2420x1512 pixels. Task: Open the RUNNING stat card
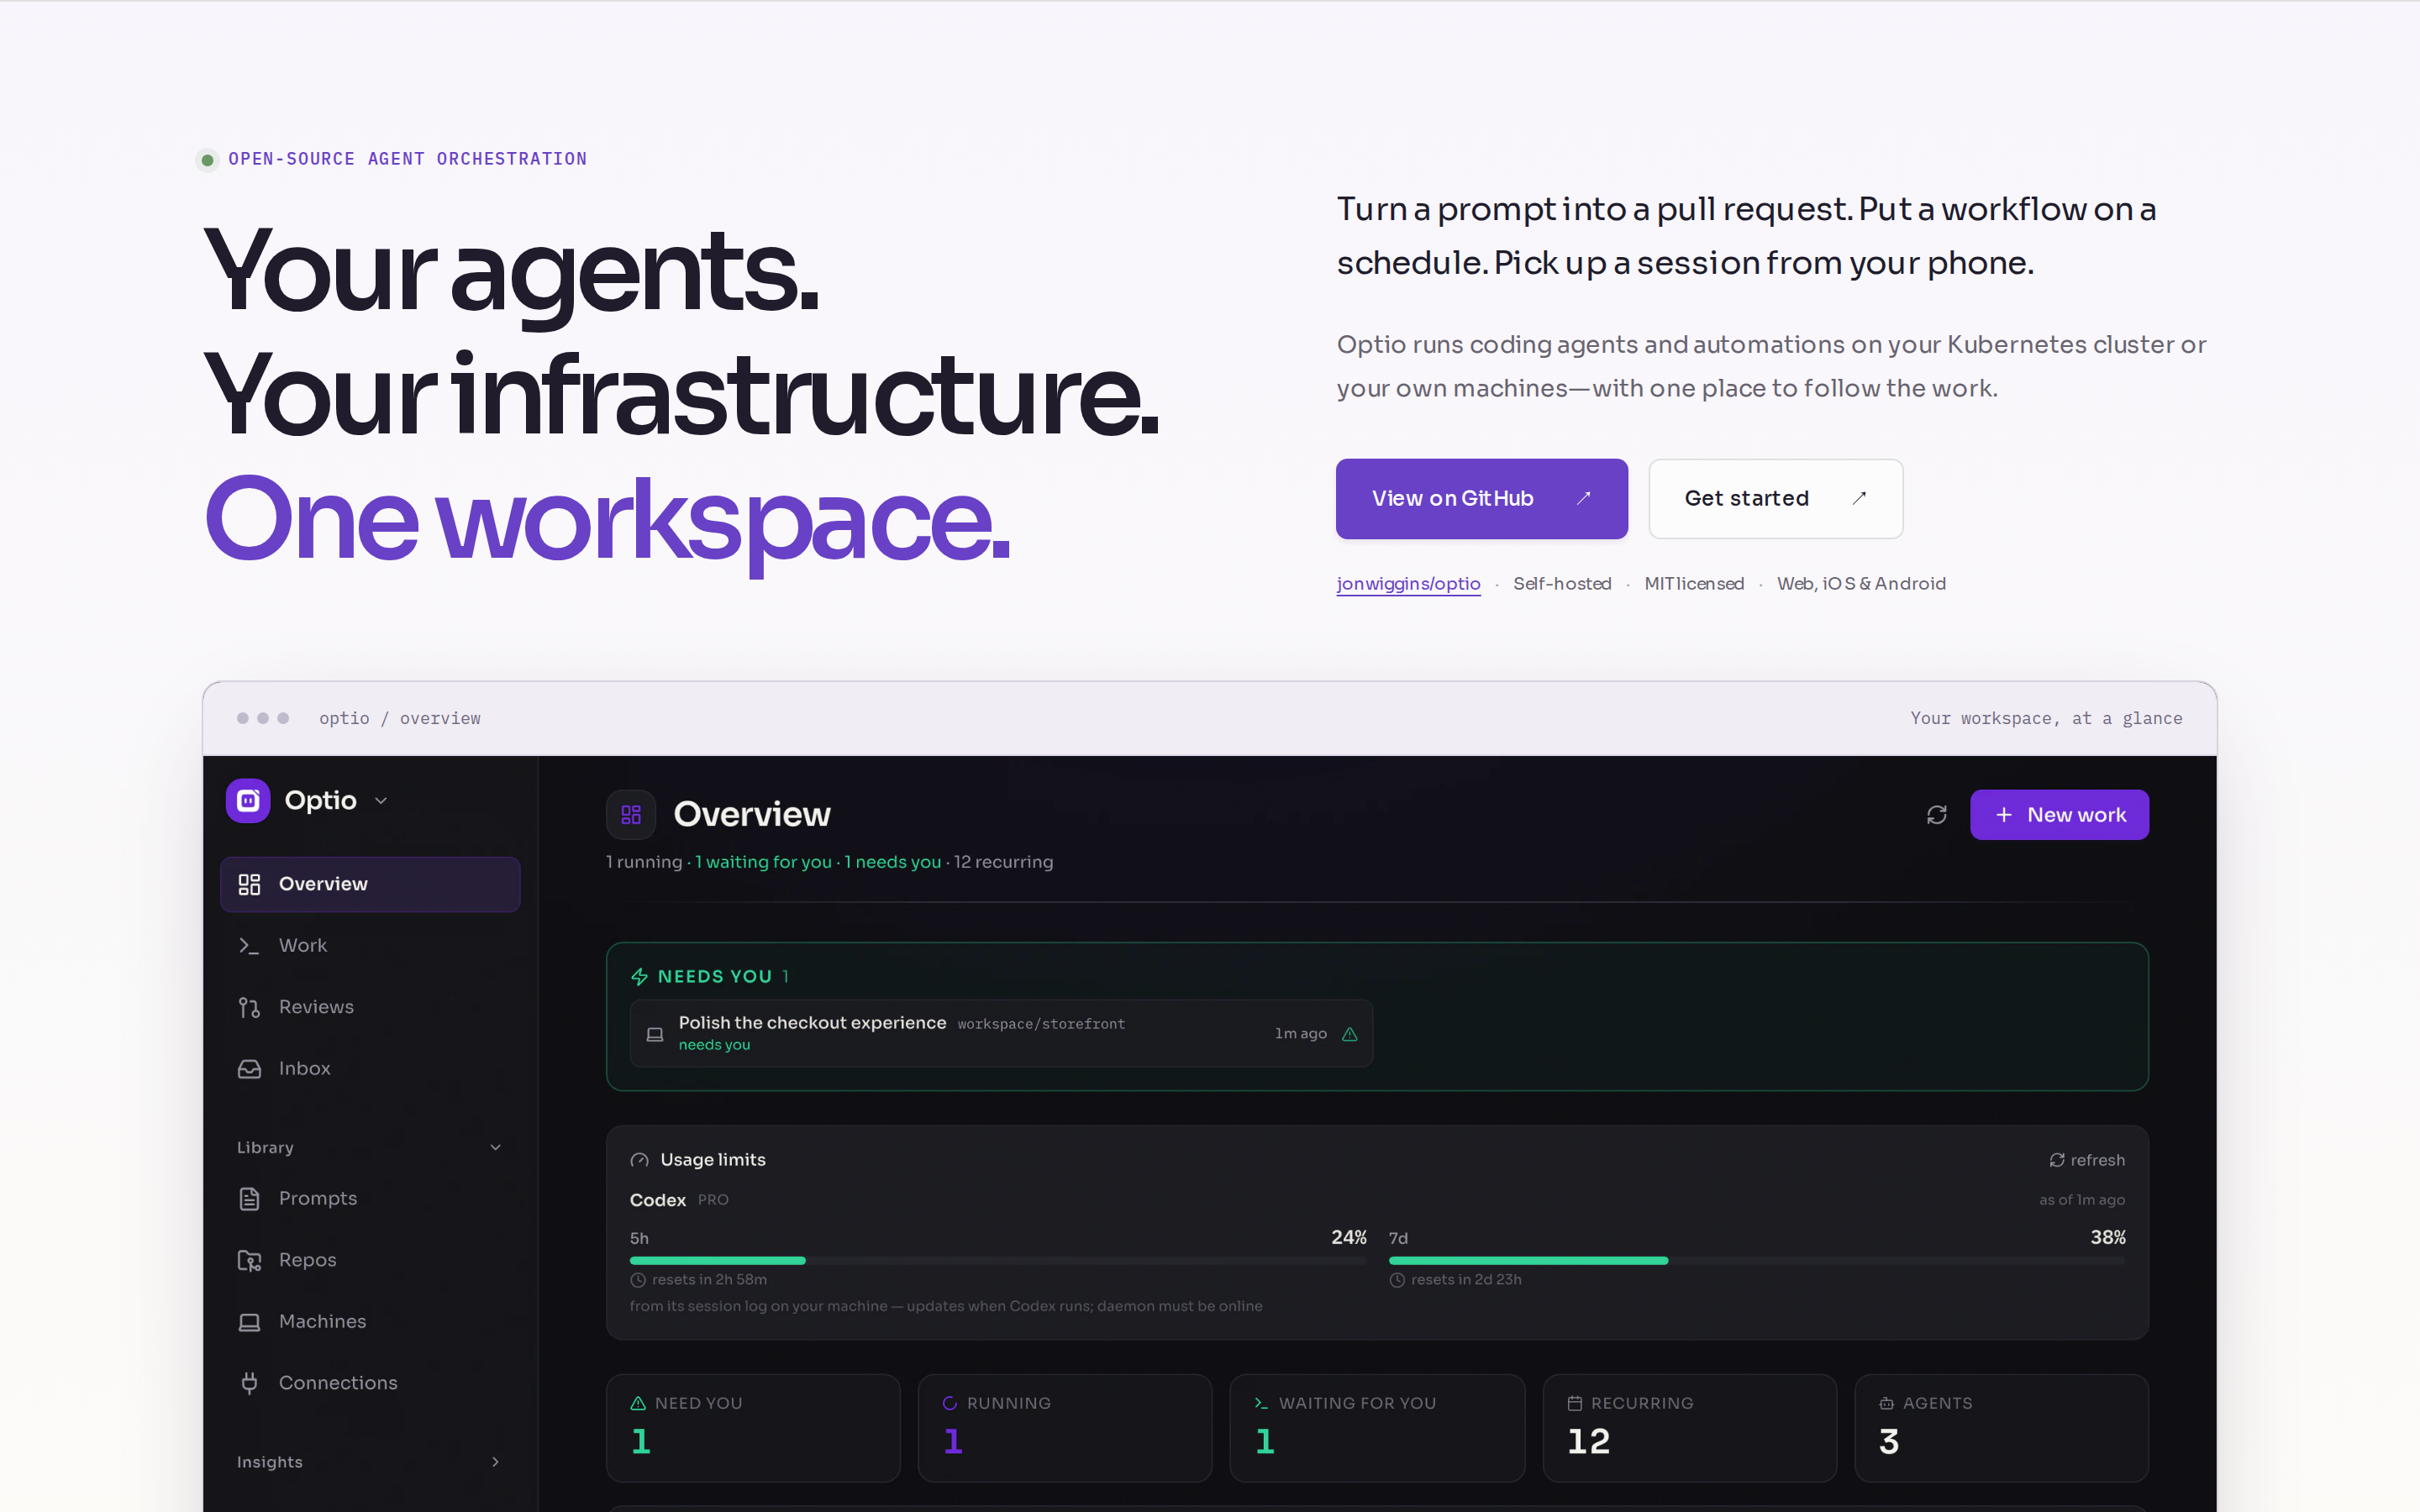coord(1065,1427)
